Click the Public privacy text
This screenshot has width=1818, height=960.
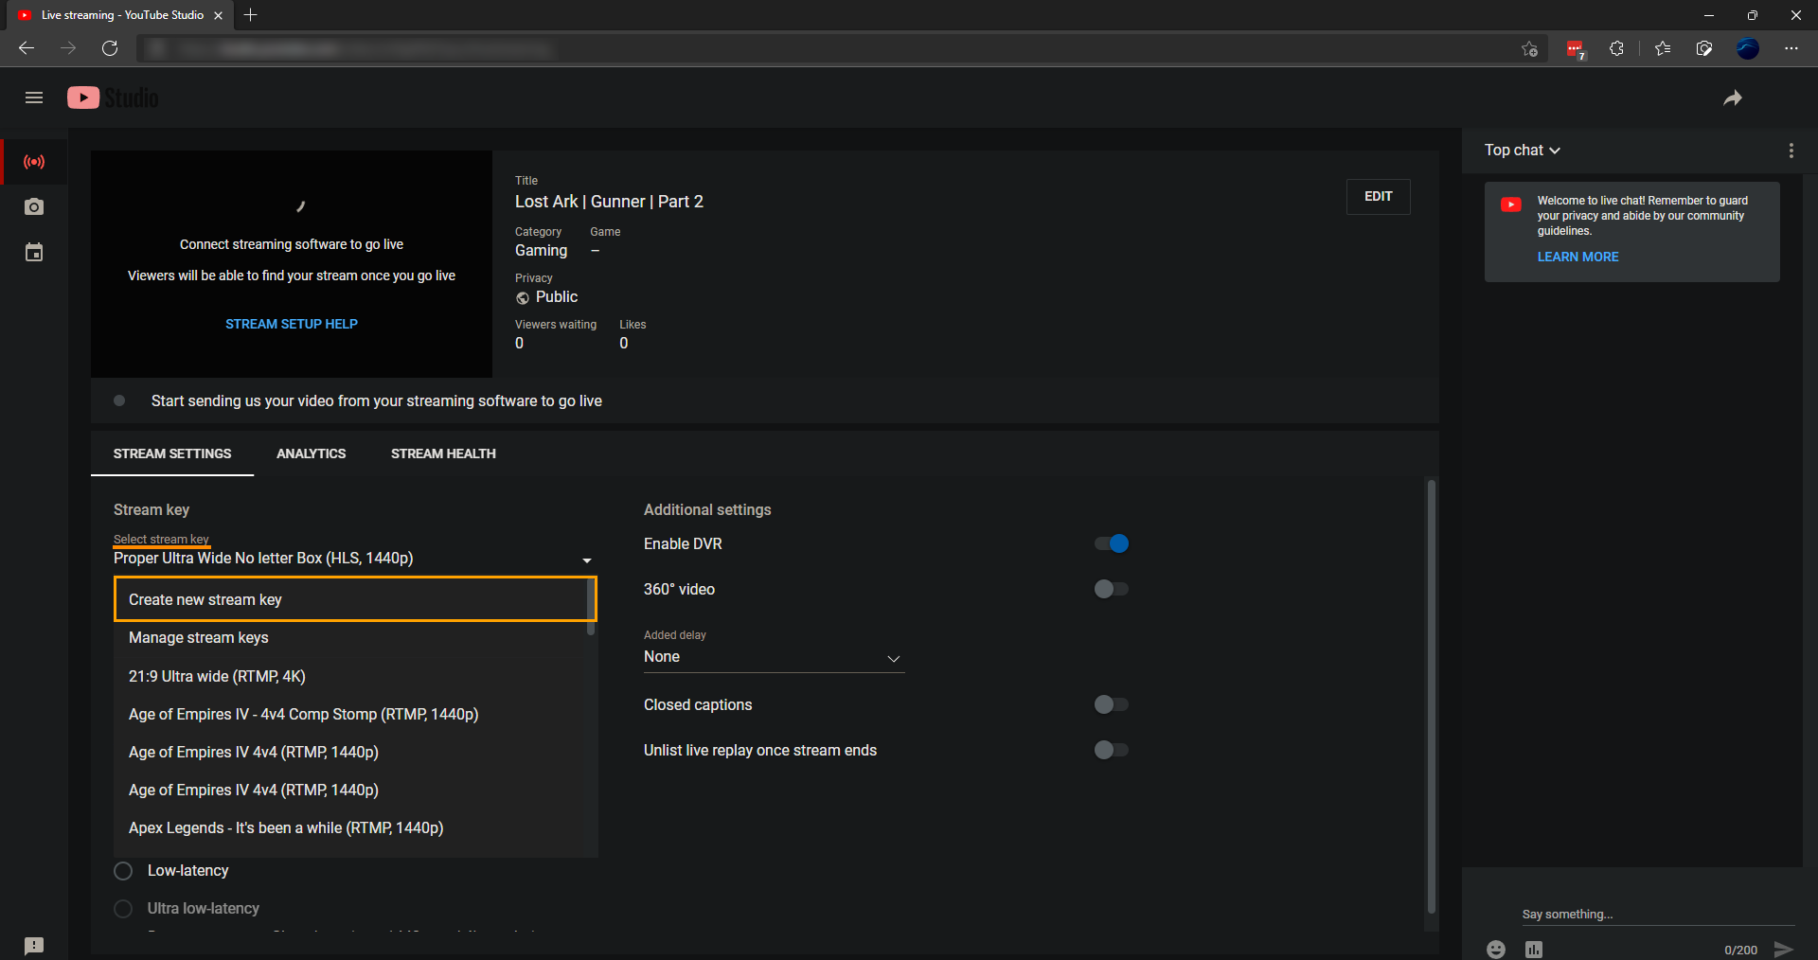557,297
